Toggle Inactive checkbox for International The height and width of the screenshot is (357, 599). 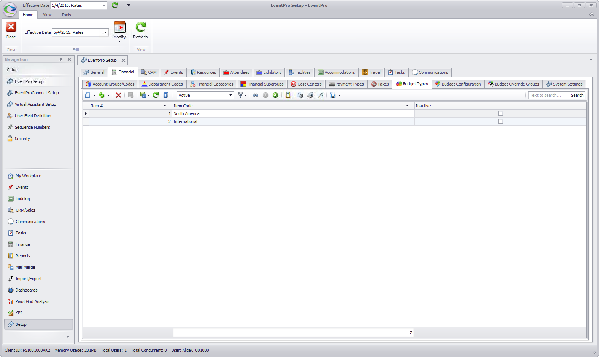pos(500,121)
